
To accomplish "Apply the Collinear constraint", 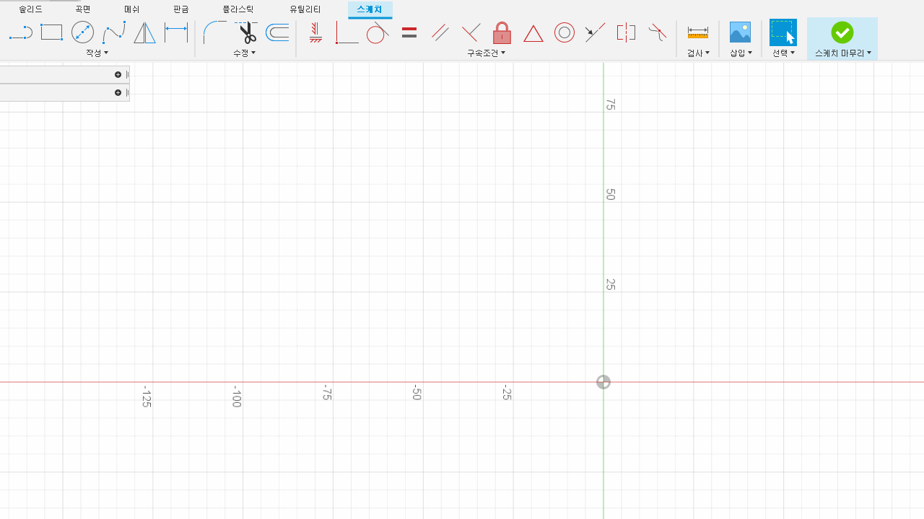I will [x=596, y=32].
